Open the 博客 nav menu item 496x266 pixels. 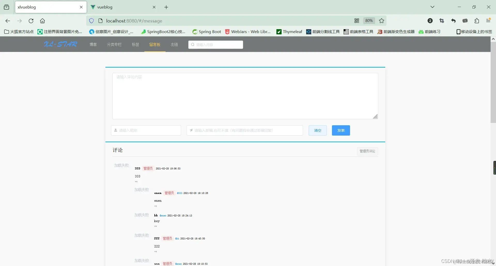click(x=93, y=44)
